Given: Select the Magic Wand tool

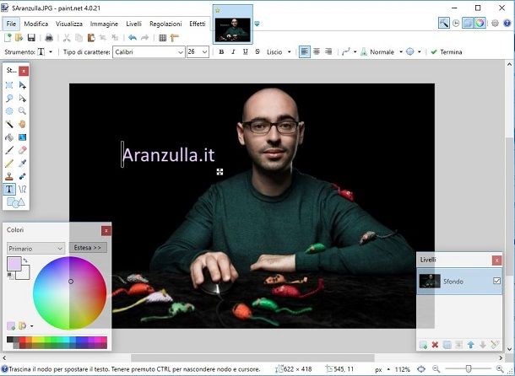Looking at the screenshot, I should pos(9,124).
